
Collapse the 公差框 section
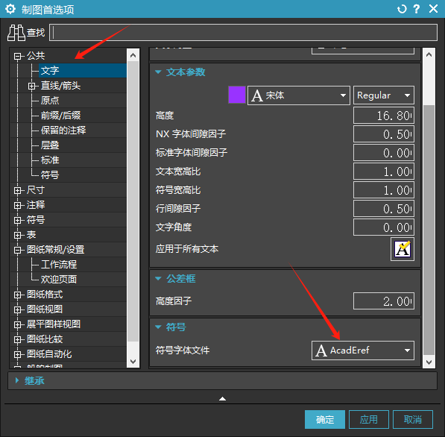(158, 279)
